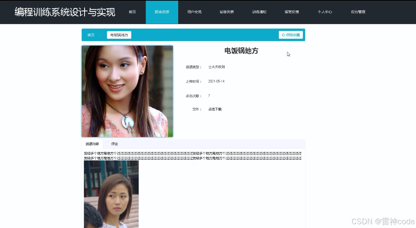The image size is (416, 228).
Task: Go to 留言反馈 feedback page
Action: [x=291, y=12]
